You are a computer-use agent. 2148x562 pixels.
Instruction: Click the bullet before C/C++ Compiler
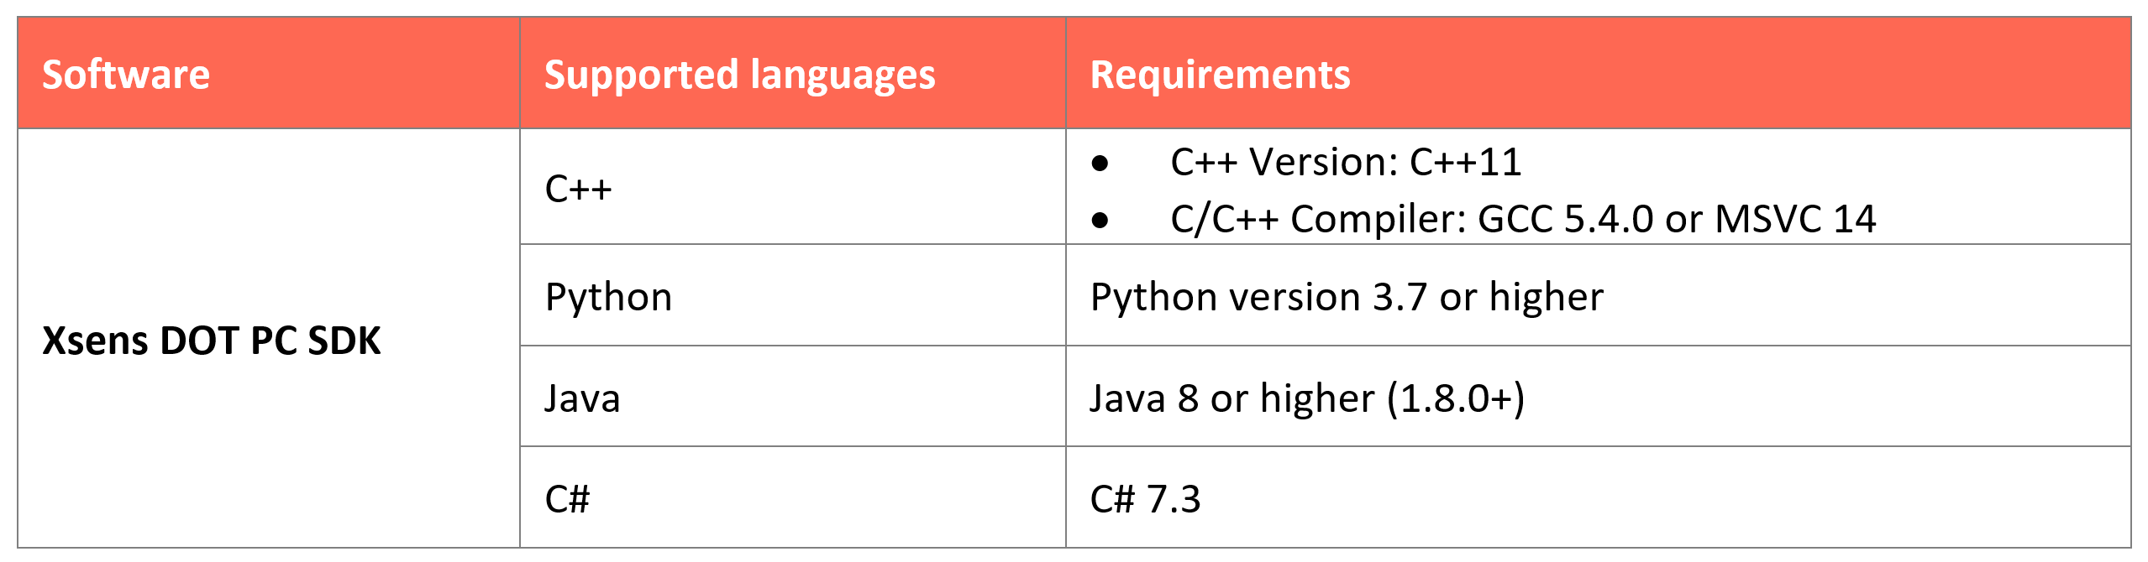1100,221
